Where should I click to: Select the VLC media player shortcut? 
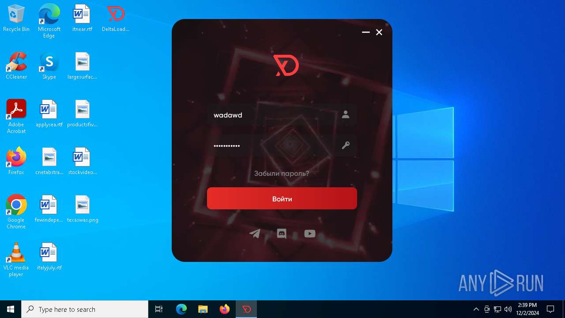(x=16, y=260)
